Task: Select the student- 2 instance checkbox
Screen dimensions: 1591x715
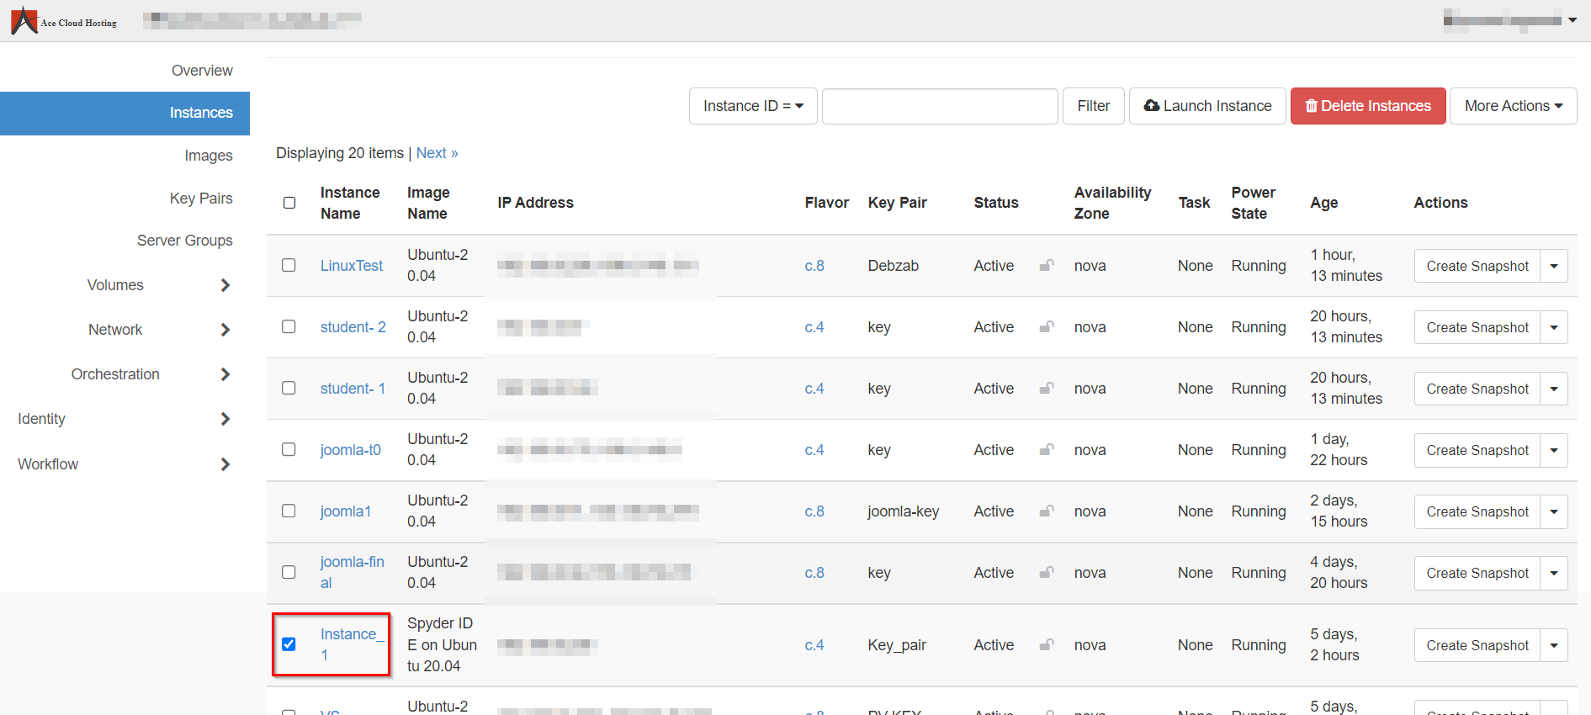Action: click(x=289, y=326)
